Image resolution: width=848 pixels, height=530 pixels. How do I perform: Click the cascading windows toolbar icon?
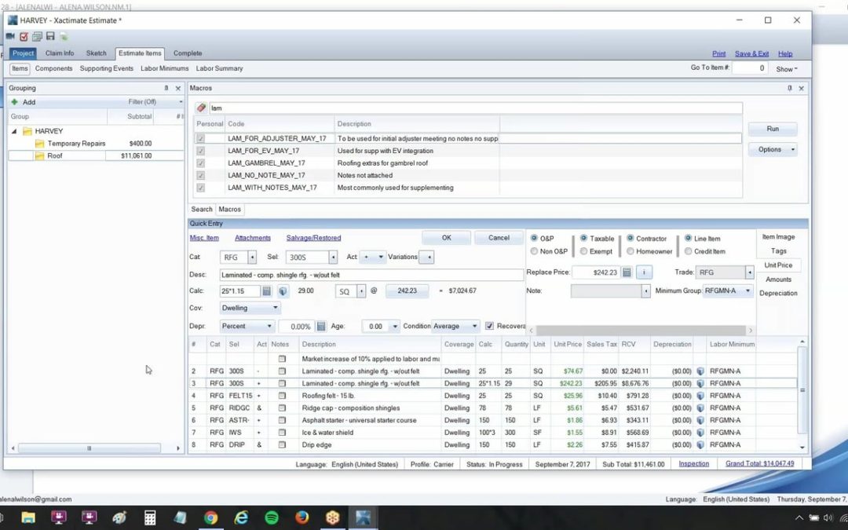[x=37, y=37]
